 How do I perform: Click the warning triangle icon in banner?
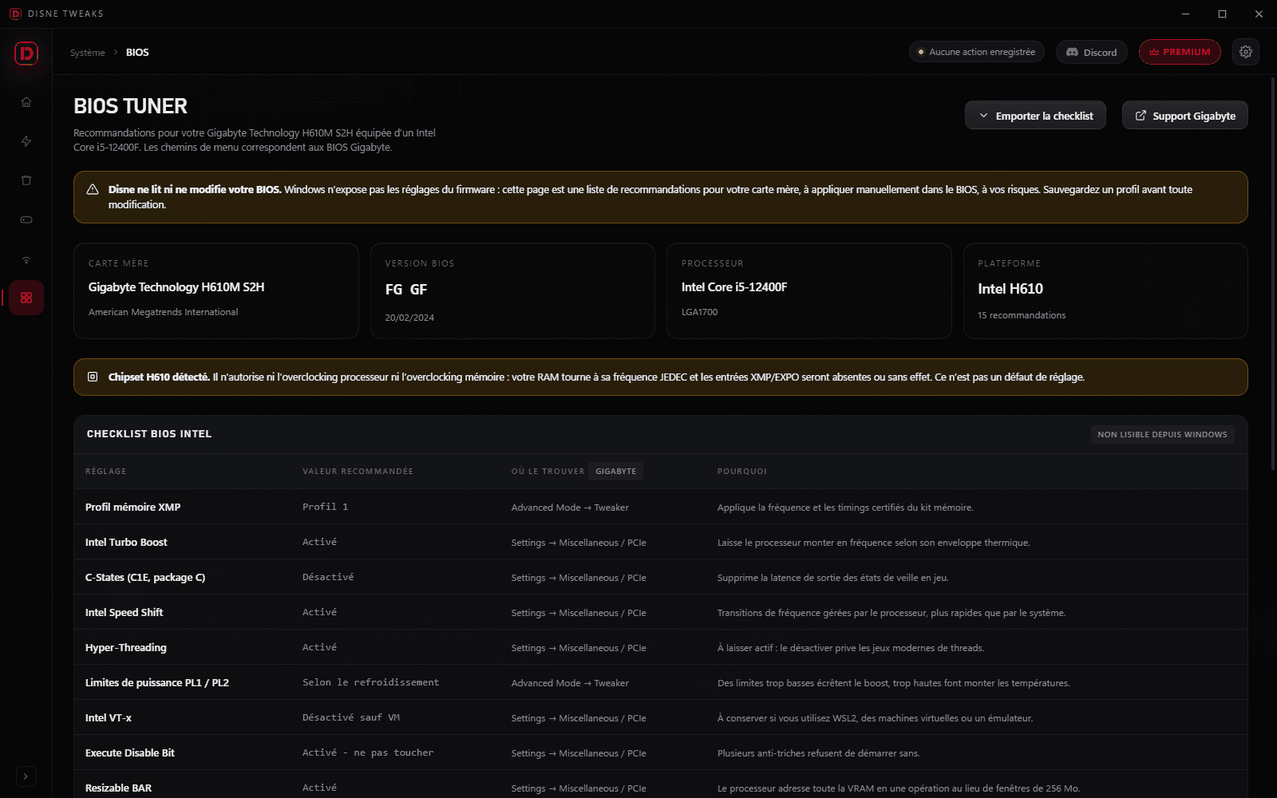[x=93, y=190]
